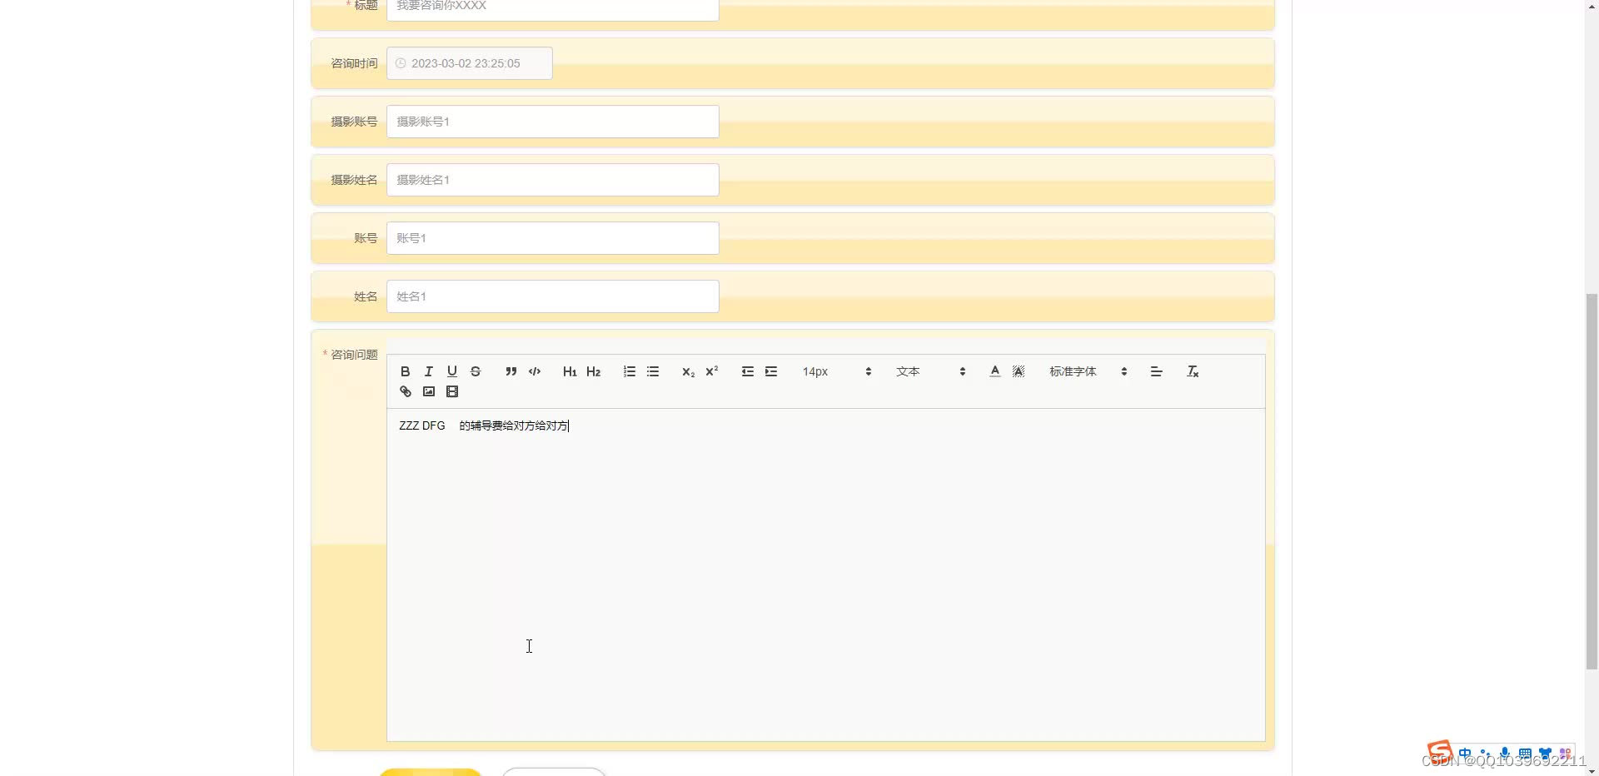Increase the indent
Viewport: 1599px width, 776px height.
coord(771,371)
